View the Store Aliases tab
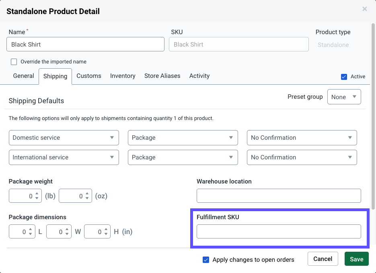 tap(162, 76)
